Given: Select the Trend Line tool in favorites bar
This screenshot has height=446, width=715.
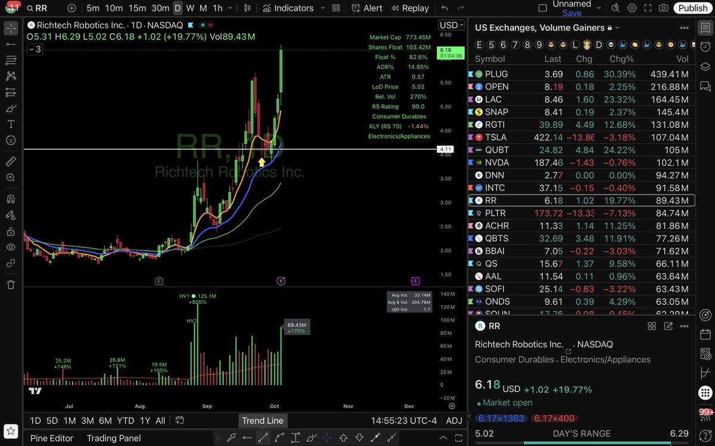Looking at the screenshot, I should (x=263, y=438).
